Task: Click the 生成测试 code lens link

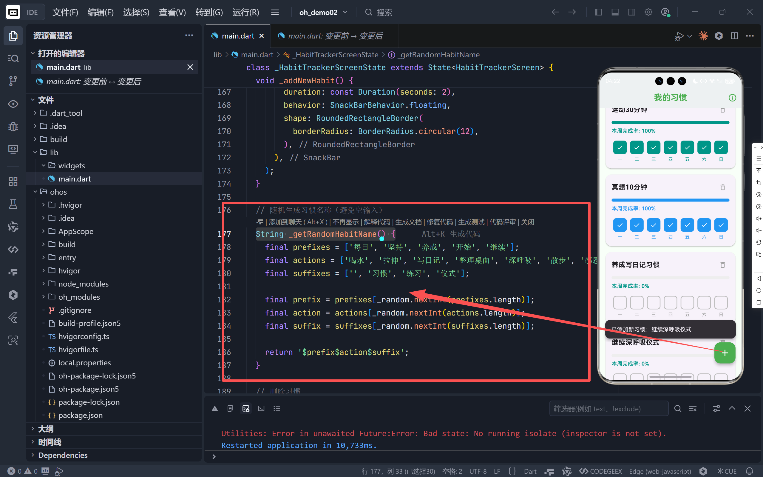Action: click(x=471, y=222)
